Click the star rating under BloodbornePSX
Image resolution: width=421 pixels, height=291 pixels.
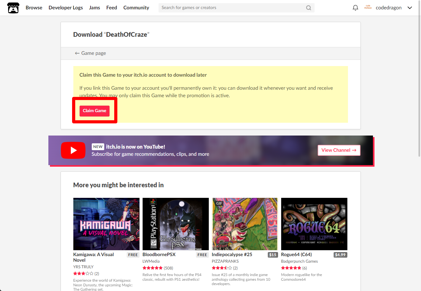[x=153, y=268]
